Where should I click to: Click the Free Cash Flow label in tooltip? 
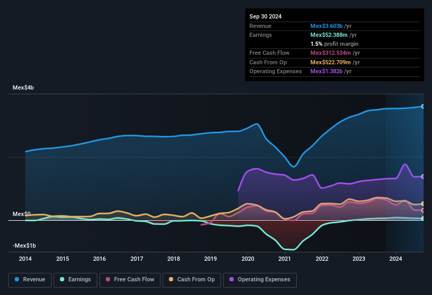(x=269, y=53)
